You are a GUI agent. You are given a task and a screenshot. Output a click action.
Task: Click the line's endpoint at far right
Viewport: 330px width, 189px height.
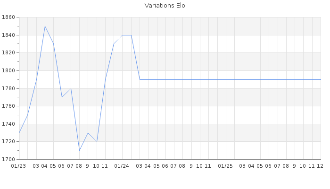pos(320,79)
